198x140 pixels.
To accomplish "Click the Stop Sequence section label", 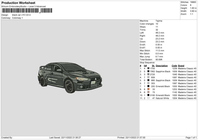I will (x=147, y=62).
